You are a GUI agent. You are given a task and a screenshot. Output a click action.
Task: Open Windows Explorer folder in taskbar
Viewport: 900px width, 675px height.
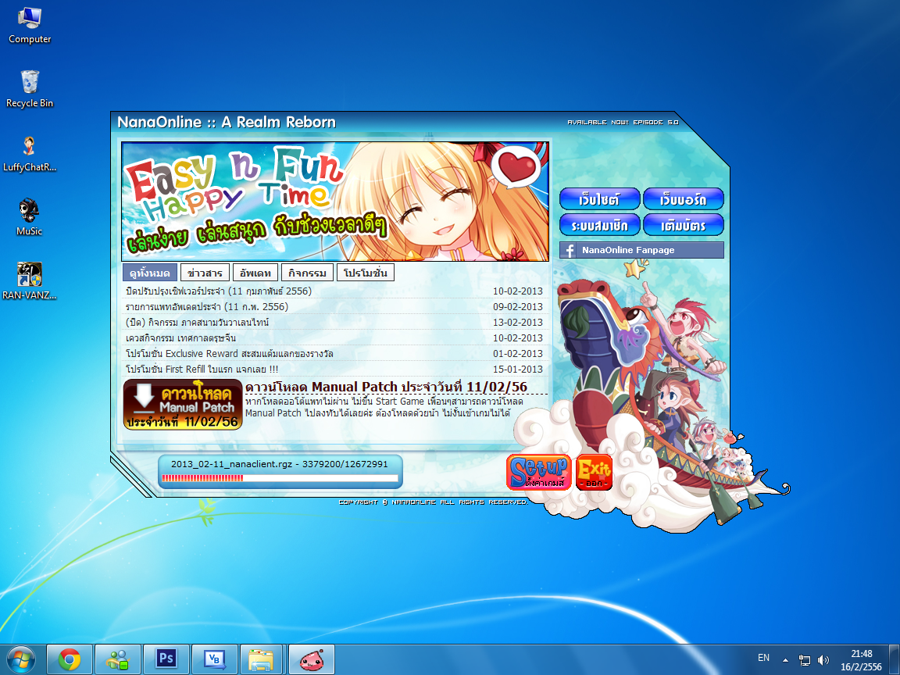[262, 660]
